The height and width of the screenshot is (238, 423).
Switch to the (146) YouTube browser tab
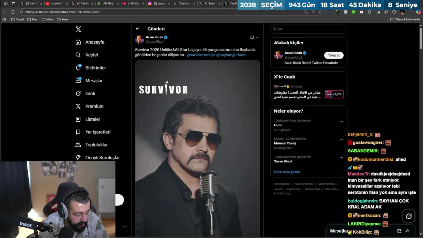(133, 4)
